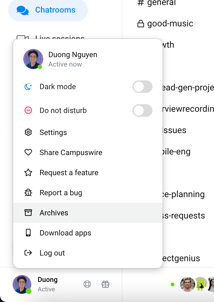Screen dimensions: 214x302
Task: Open the Download apps menu entry
Action: click(x=88, y=233)
